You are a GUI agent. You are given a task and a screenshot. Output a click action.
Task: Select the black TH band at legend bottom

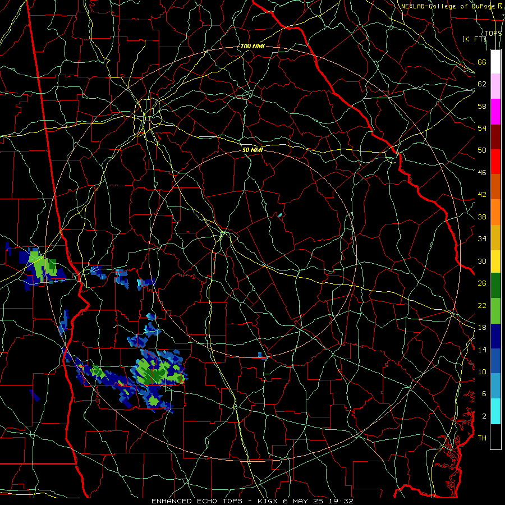[x=495, y=437]
